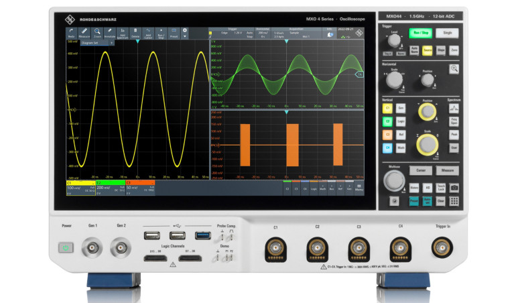Tap the Add Spectrum toolbar icon
Screen dimensions: 516x303
pos(123,34)
